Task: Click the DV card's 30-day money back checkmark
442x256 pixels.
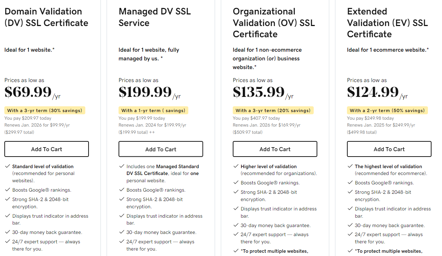Action: pos(8,232)
